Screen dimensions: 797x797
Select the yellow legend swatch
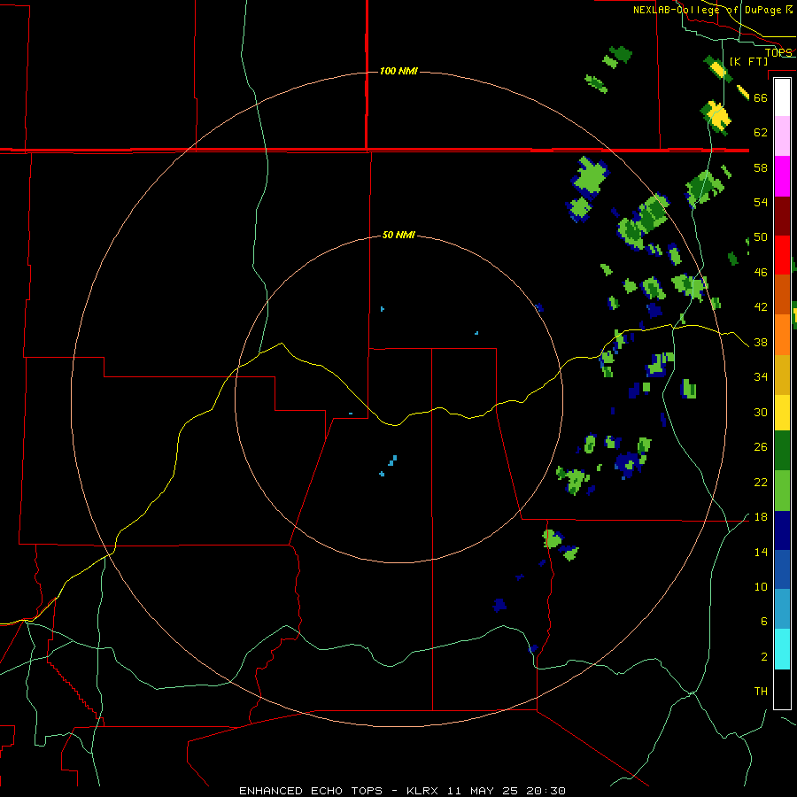(x=782, y=413)
